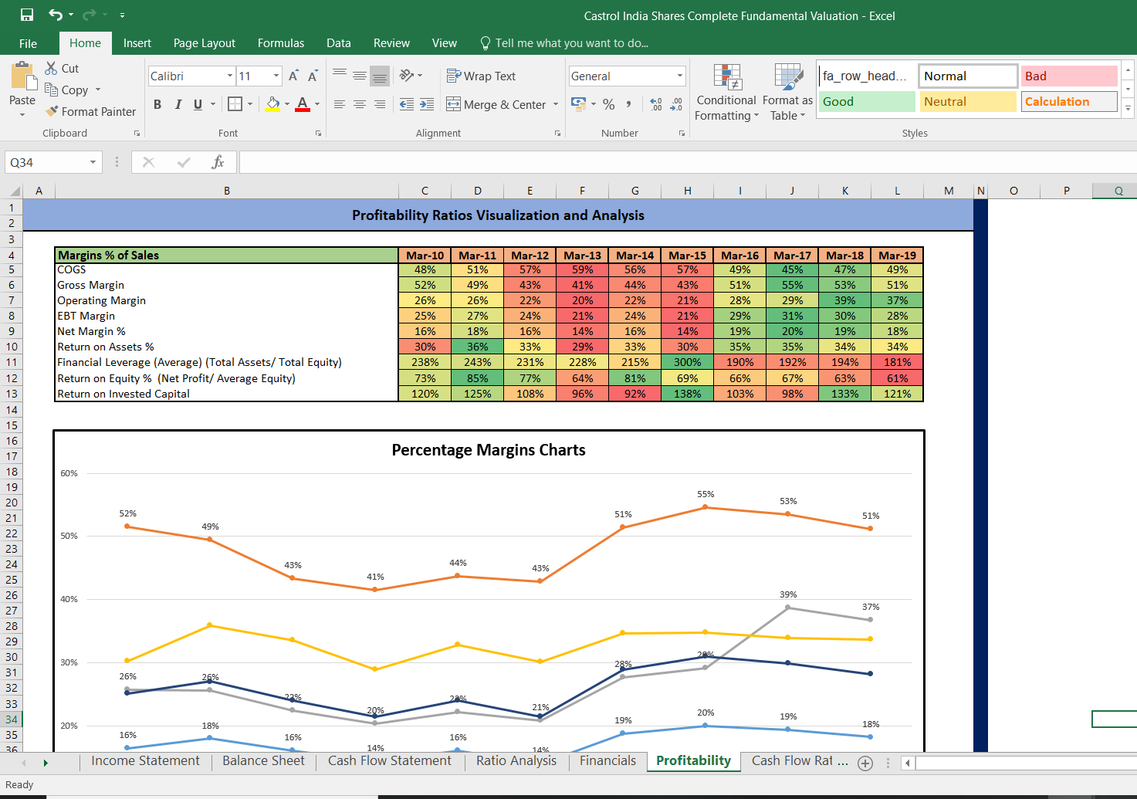1137x799 pixels.
Task: Select the Balance Sheet tab
Action: 263,761
